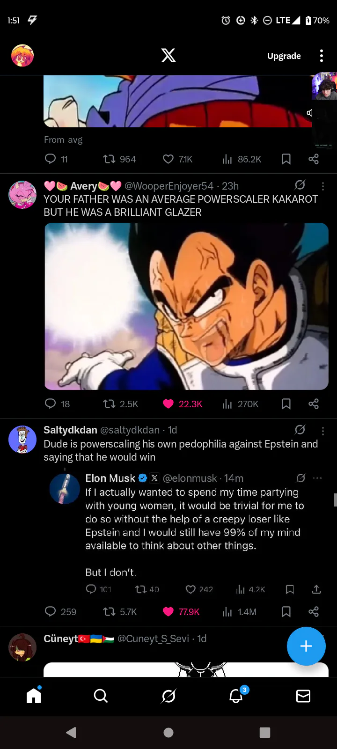
Task: Open the top bar three-dot overflow menu
Action: [x=322, y=56]
